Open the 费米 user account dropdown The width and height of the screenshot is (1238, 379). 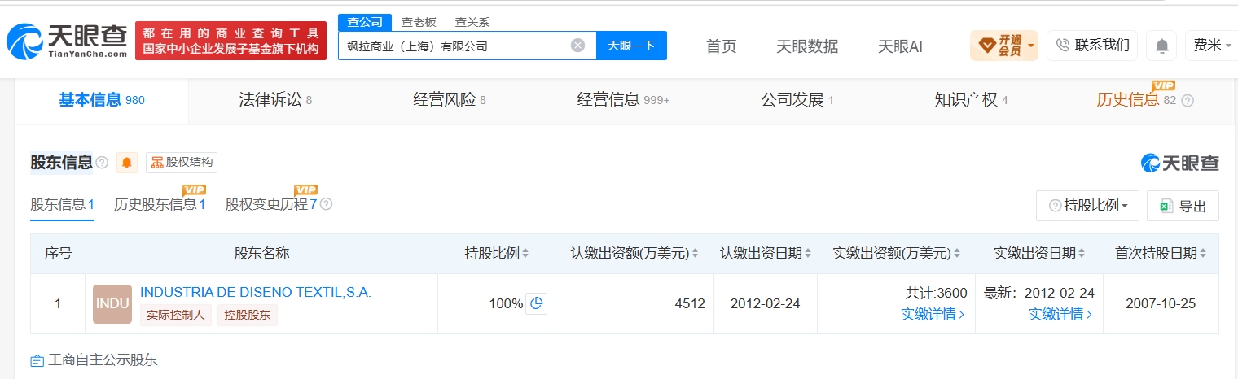(1214, 46)
